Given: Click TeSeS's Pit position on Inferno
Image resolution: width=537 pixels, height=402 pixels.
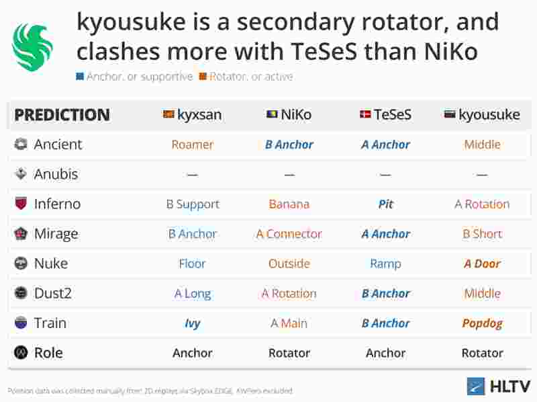Looking at the screenshot, I should 385,204.
